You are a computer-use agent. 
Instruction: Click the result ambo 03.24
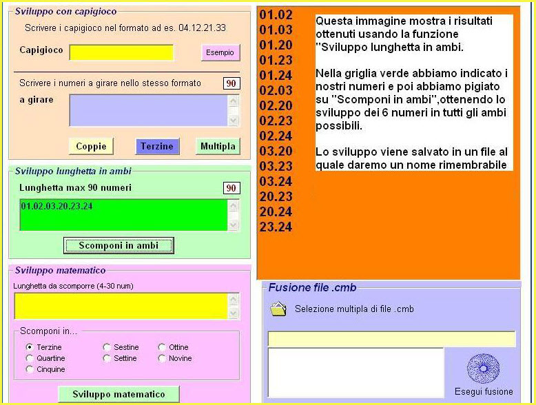click(x=276, y=181)
